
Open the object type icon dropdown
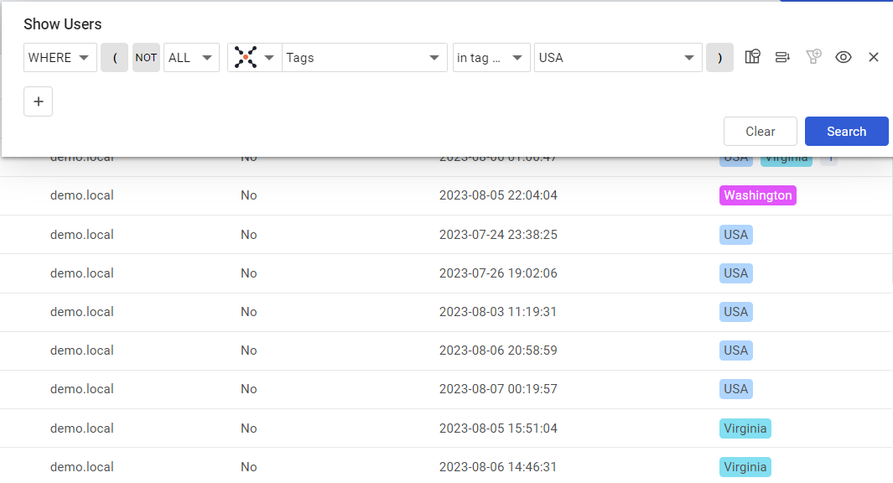[x=255, y=58]
